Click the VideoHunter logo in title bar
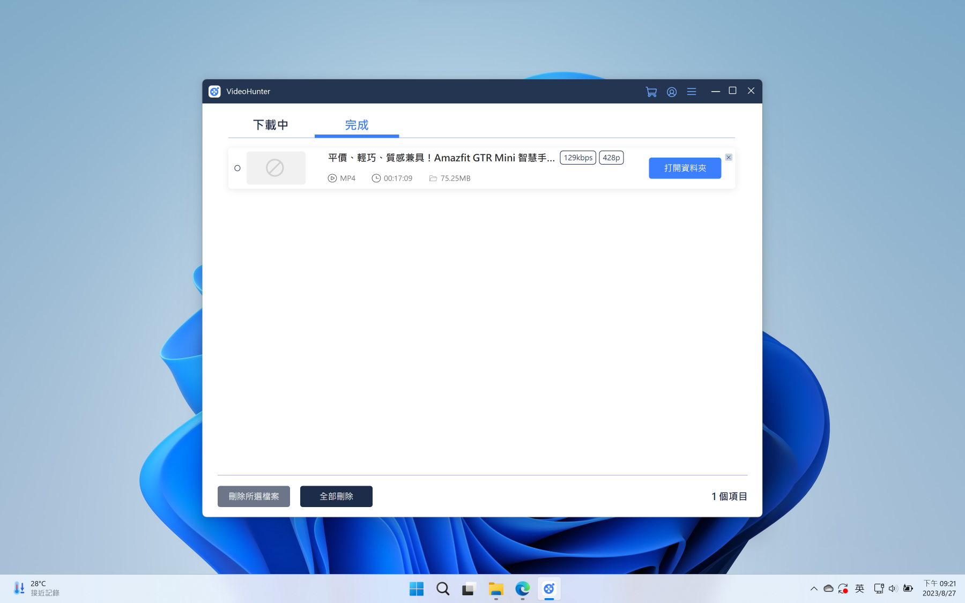The image size is (965, 603). (214, 92)
